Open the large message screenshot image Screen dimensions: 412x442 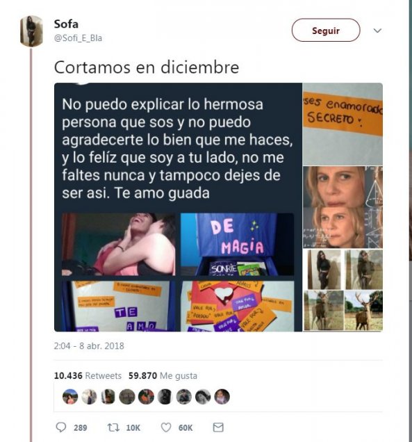pos(178,207)
